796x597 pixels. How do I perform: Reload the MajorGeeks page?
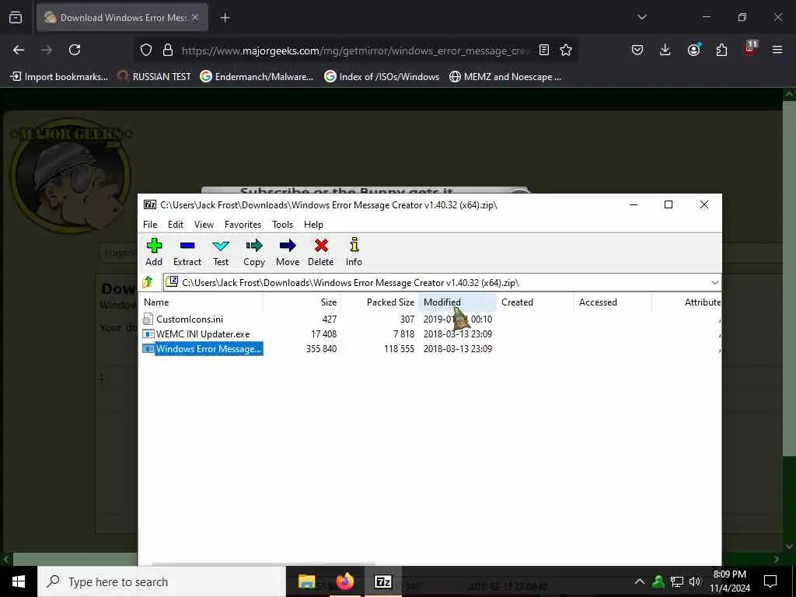point(75,50)
